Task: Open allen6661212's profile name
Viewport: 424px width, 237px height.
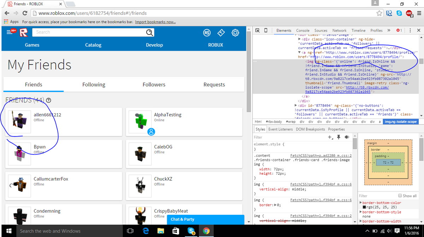Action: point(48,115)
